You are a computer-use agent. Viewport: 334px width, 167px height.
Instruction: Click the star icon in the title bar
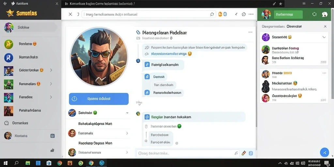click(281, 4)
